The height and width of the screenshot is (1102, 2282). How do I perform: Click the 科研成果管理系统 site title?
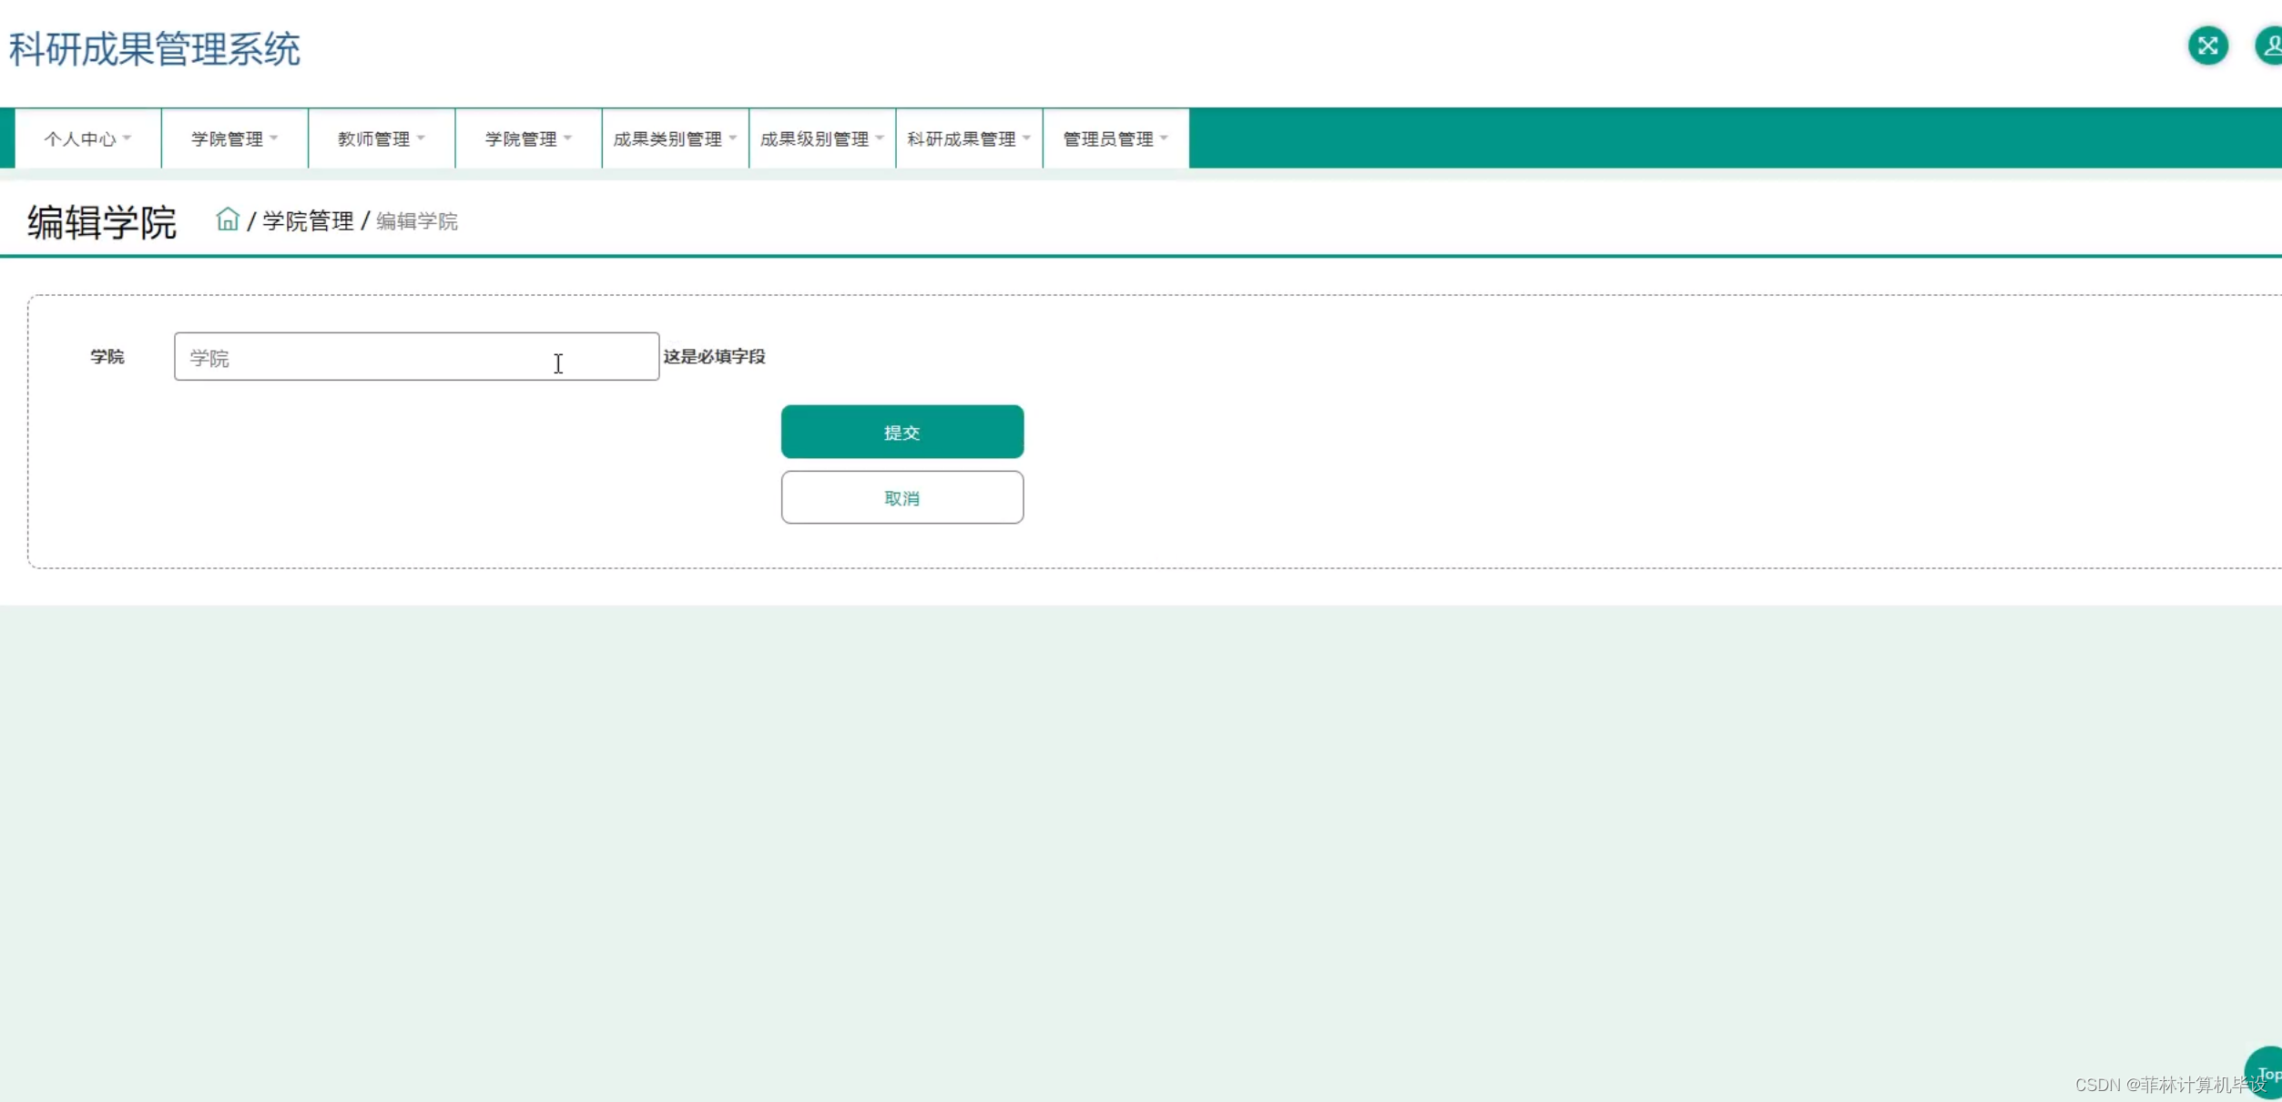[x=155, y=49]
